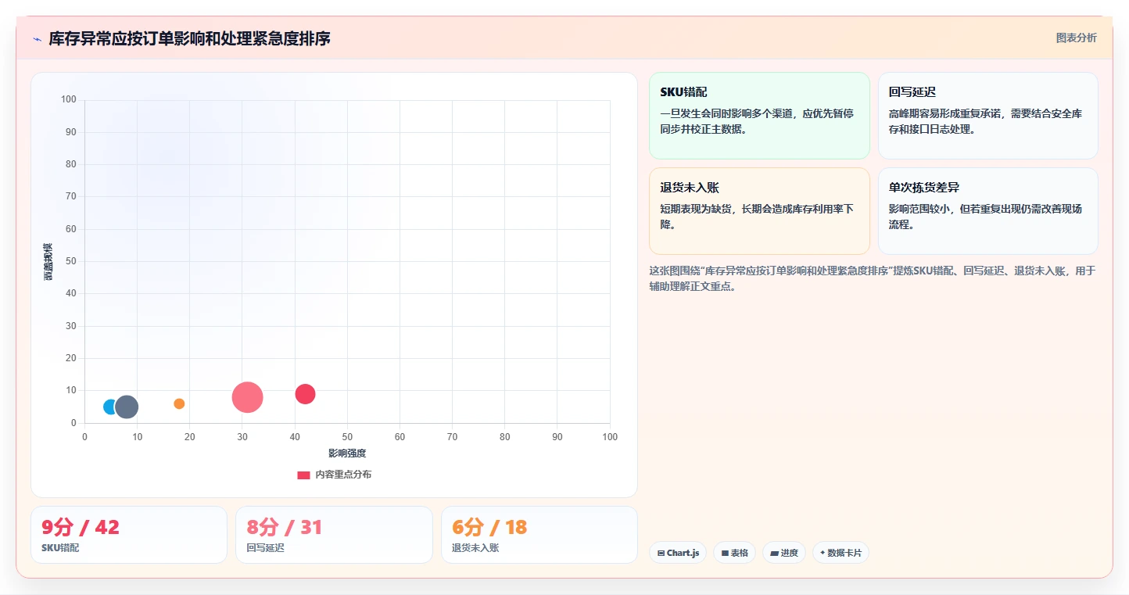Select the gray-blue bubble at x=8
Image resolution: width=1129 pixels, height=595 pixels.
(127, 407)
